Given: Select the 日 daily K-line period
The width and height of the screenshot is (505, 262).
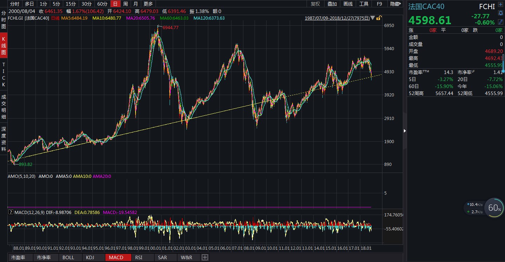Looking at the screenshot, I should coord(115,4).
